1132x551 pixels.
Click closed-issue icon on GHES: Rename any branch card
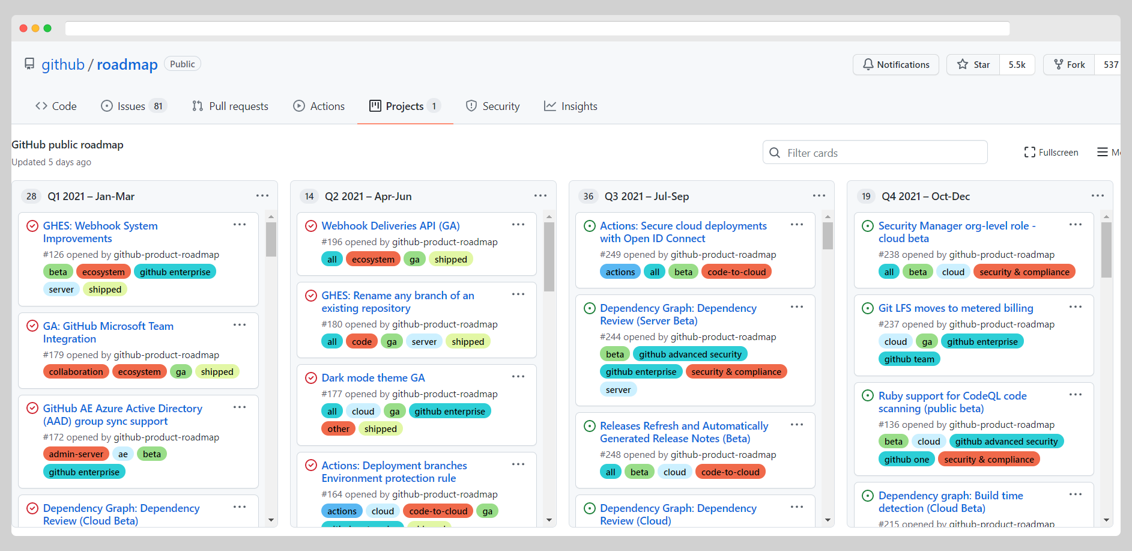point(311,296)
